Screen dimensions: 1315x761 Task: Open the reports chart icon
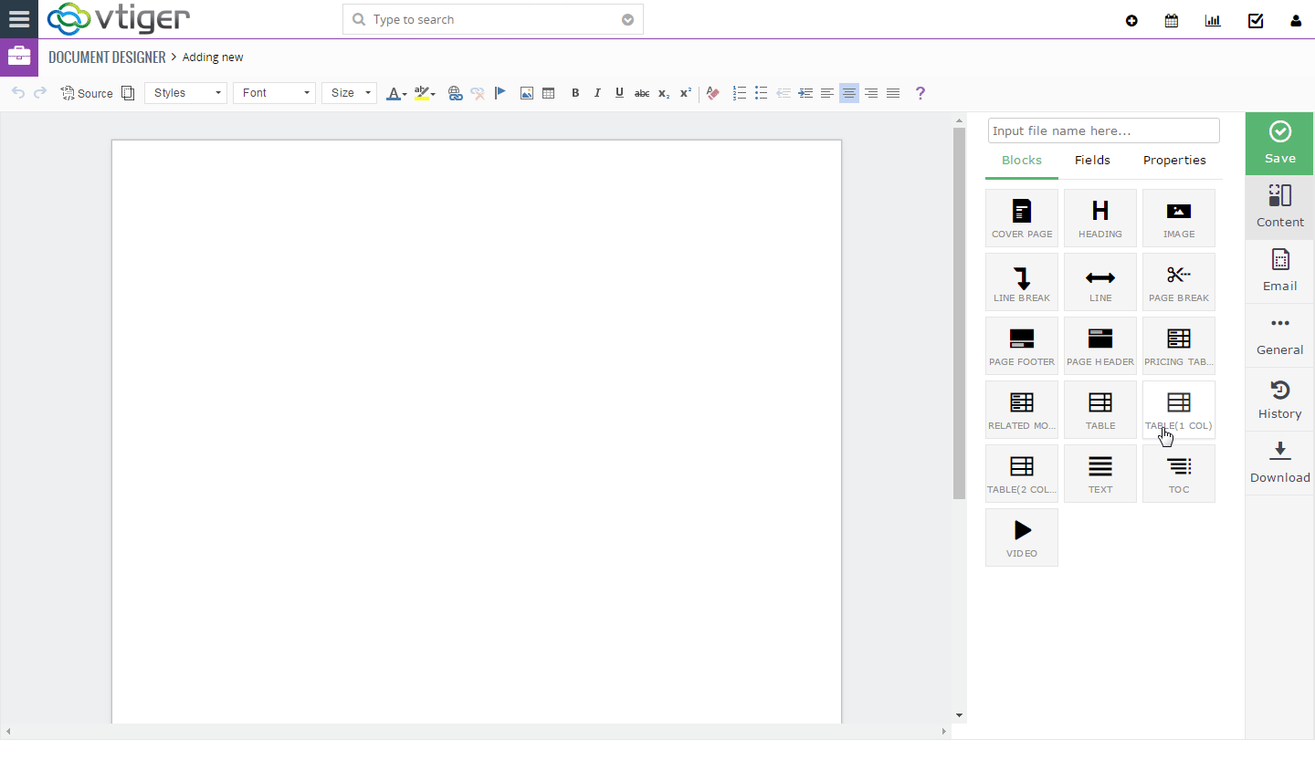pyautogui.click(x=1213, y=20)
